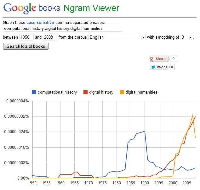Click the Search lots of books button
200x190 pixels.
click(x=26, y=46)
